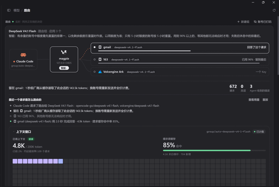Click the 健康 health badge

pos(31,139)
